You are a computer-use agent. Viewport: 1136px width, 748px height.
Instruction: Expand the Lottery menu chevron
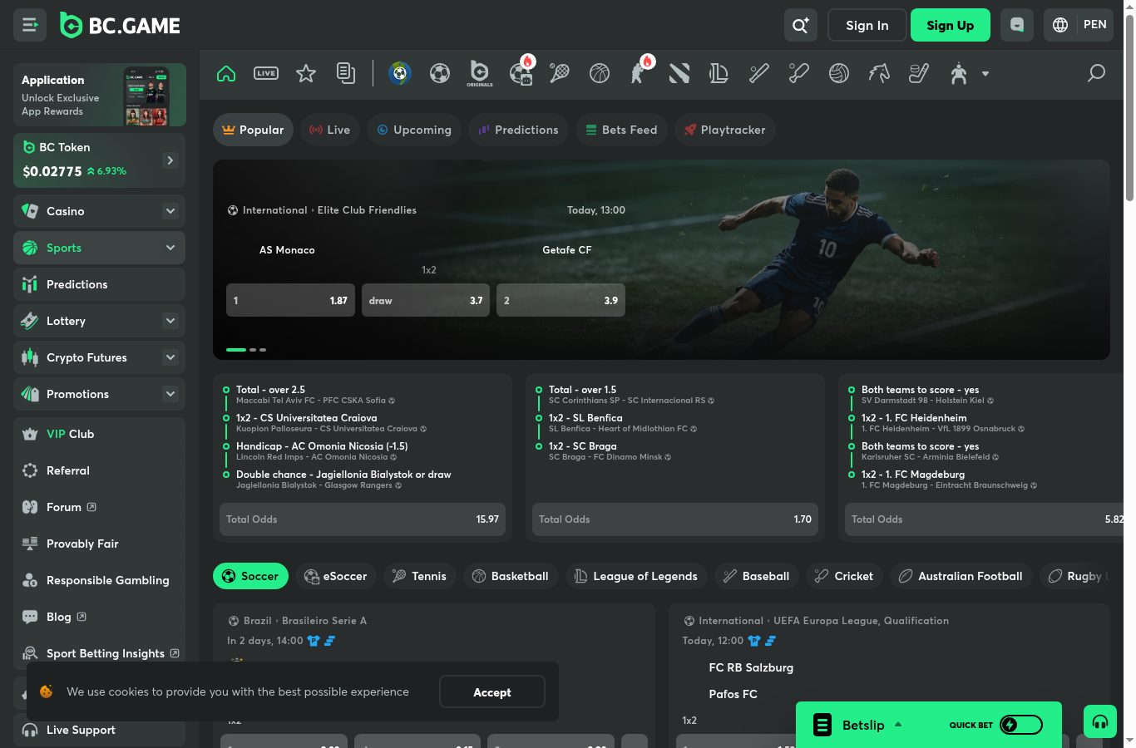pos(170,321)
